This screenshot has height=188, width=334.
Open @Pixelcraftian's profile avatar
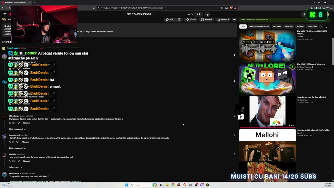4,174
